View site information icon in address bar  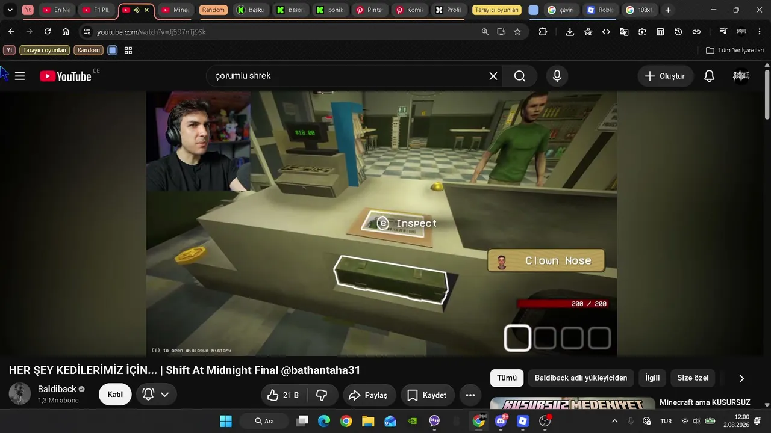point(87,32)
